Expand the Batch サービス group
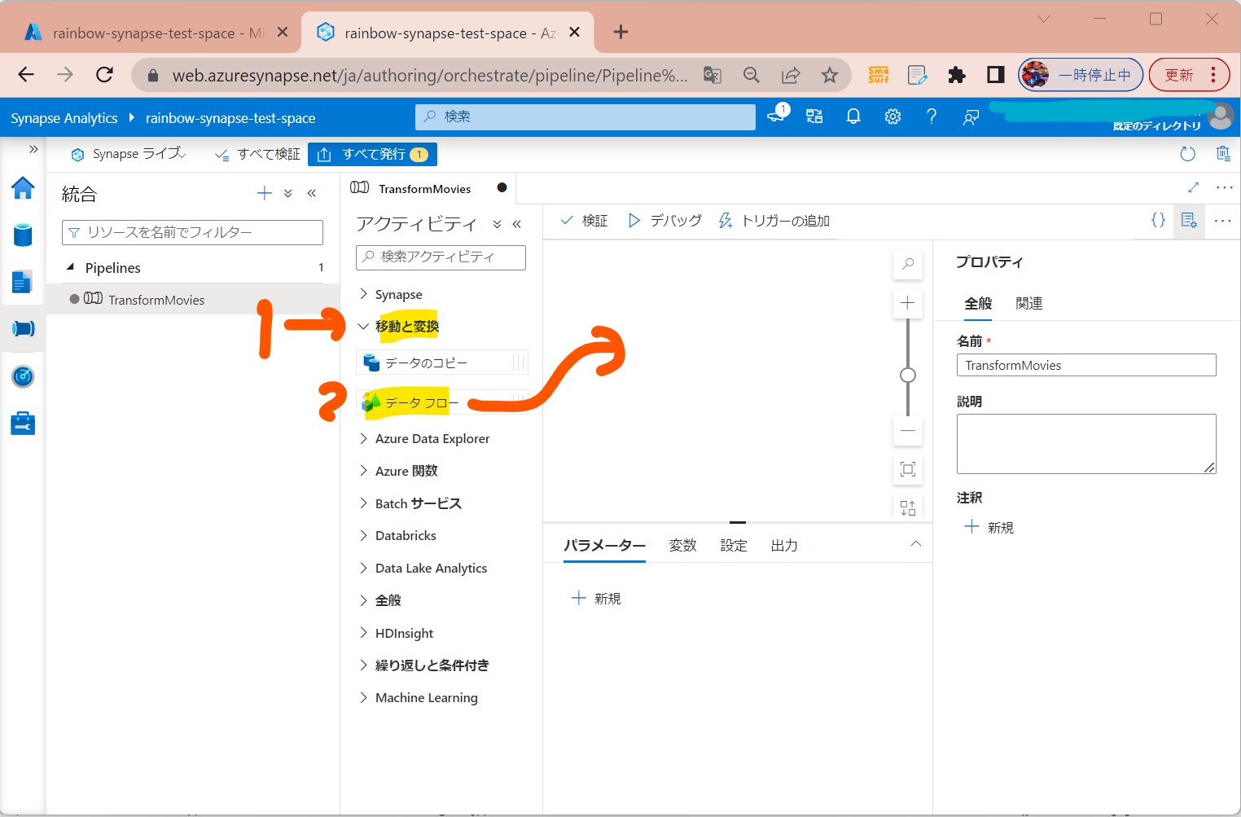Viewport: 1241px width, 817px height. [410, 503]
